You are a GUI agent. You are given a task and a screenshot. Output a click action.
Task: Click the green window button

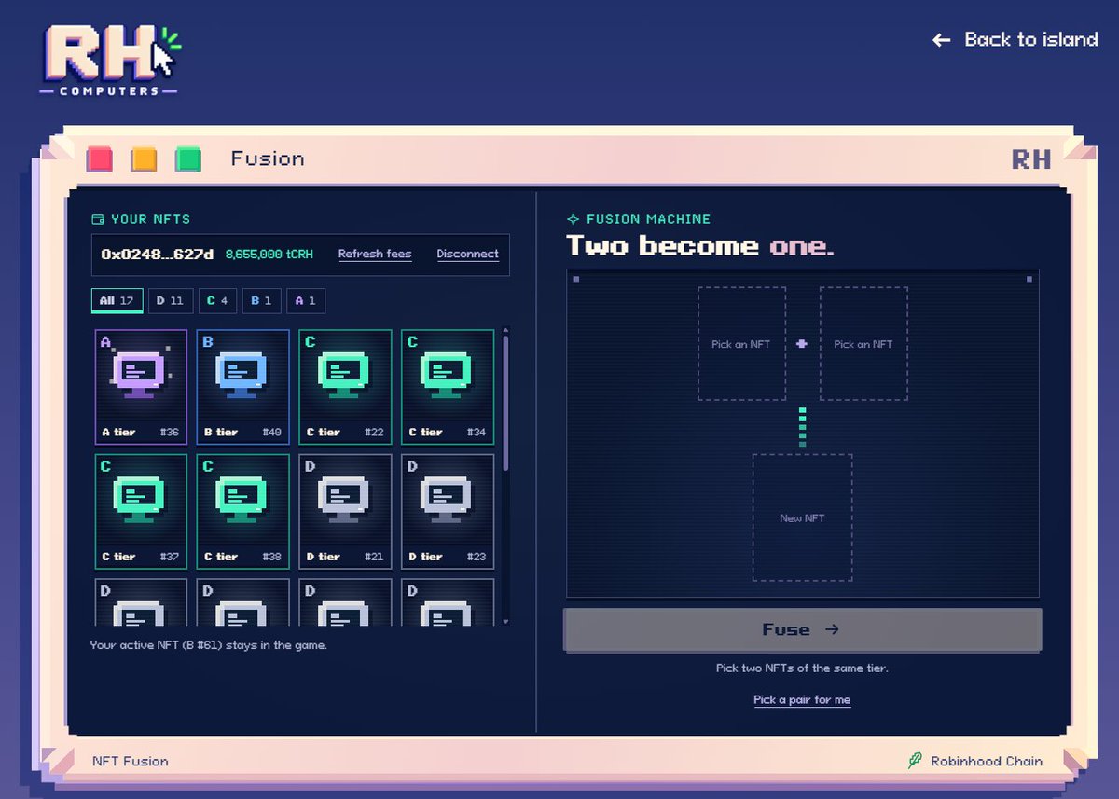[x=189, y=158]
